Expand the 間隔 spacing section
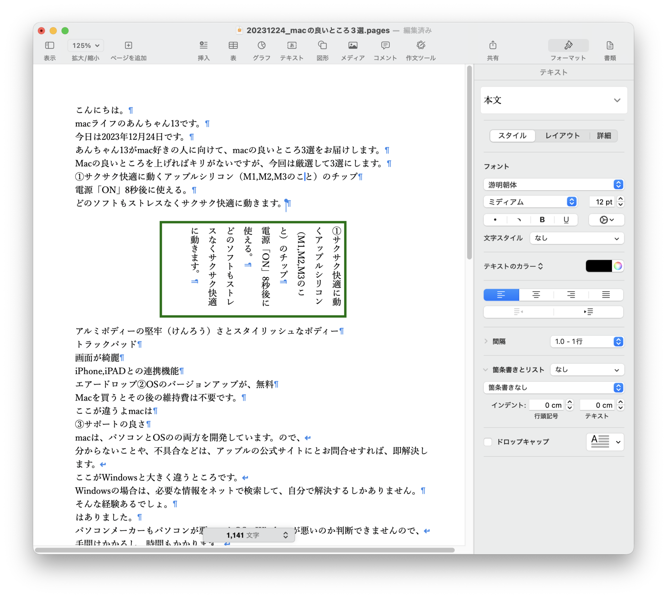The height and width of the screenshot is (598, 667). (x=486, y=341)
